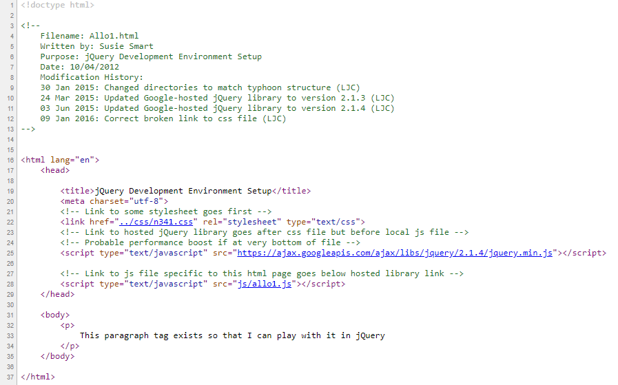The height and width of the screenshot is (385, 618).
Task: Open the googleapis jquery.min.js link
Action: pyautogui.click(x=395, y=253)
